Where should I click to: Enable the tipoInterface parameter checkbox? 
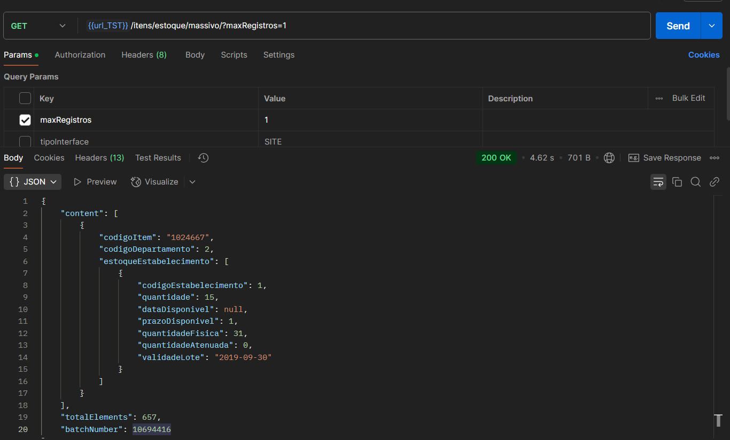click(25, 141)
